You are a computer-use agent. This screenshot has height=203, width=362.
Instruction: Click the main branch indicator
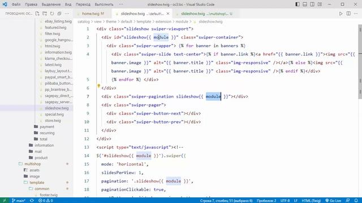(19, 201)
